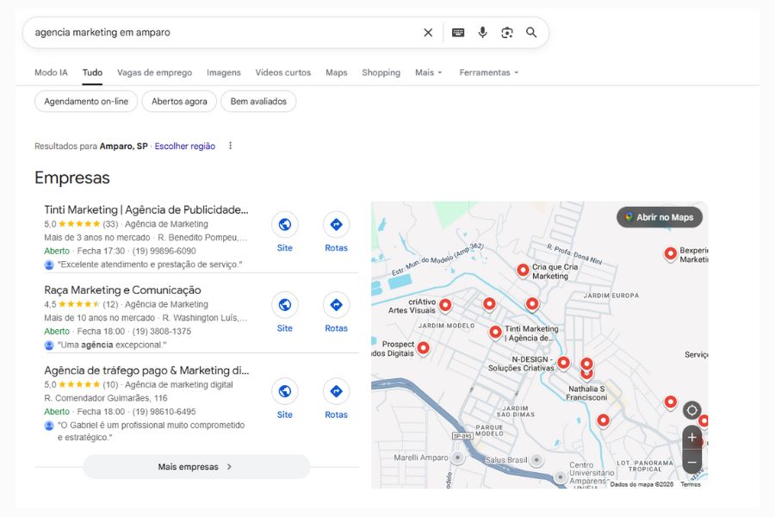Get Rotas directions icon for Tinti Marketing
The image size is (775, 517).
pos(336,225)
